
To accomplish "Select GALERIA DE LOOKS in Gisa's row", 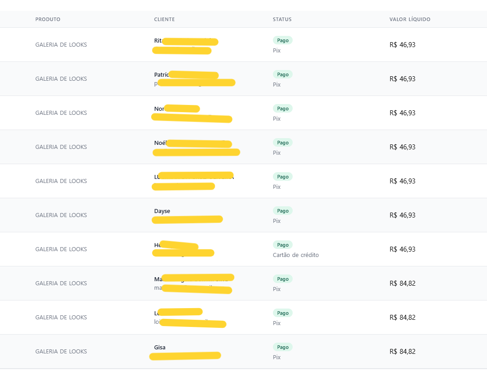I will coord(61,352).
